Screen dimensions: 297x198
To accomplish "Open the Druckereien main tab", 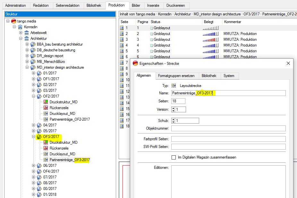I will coord(176,5).
